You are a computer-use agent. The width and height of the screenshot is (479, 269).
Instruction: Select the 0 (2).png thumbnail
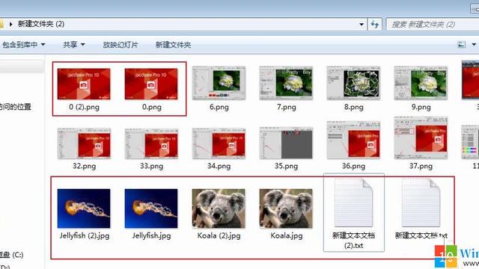pos(84,84)
